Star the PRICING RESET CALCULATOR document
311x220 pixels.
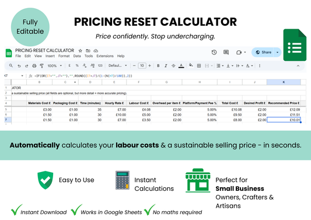pos(81,51)
